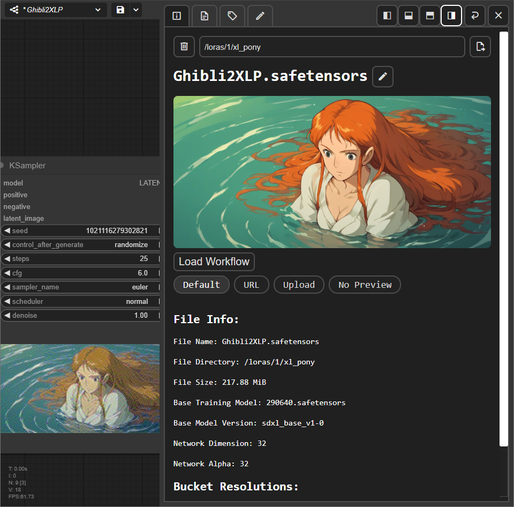Screen dimensions: 514x507
Task: Switch to the info tab in the panel header
Action: 177,16
